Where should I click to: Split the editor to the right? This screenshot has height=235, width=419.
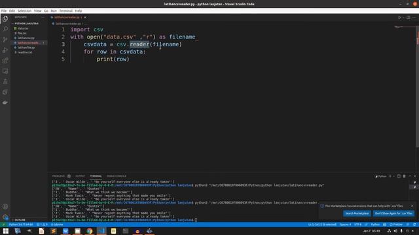(x=409, y=18)
